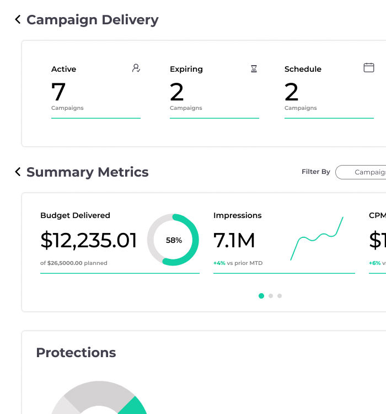
Task: Open the Expiring 2 campaigns count
Action: point(176,92)
